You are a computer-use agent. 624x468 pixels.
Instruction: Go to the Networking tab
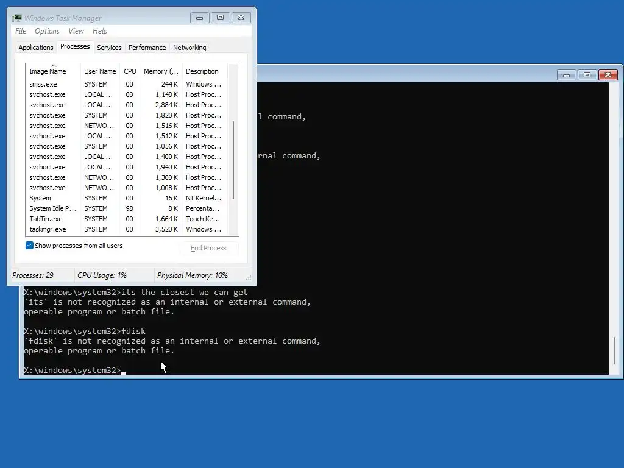click(x=190, y=48)
